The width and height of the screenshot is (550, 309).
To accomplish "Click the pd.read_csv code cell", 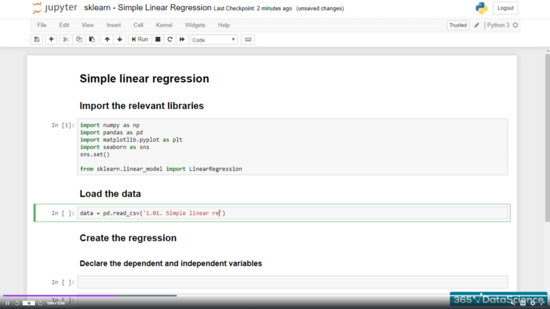I will click(x=293, y=213).
